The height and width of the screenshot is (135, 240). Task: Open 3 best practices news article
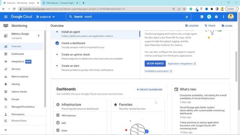pyautogui.click(x=199, y=126)
